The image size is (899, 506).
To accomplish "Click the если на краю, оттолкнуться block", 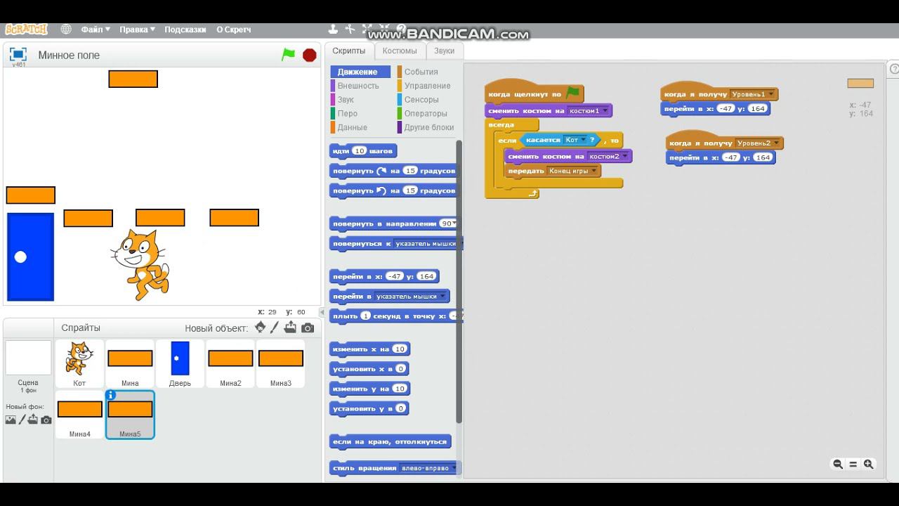I will click(x=390, y=442).
